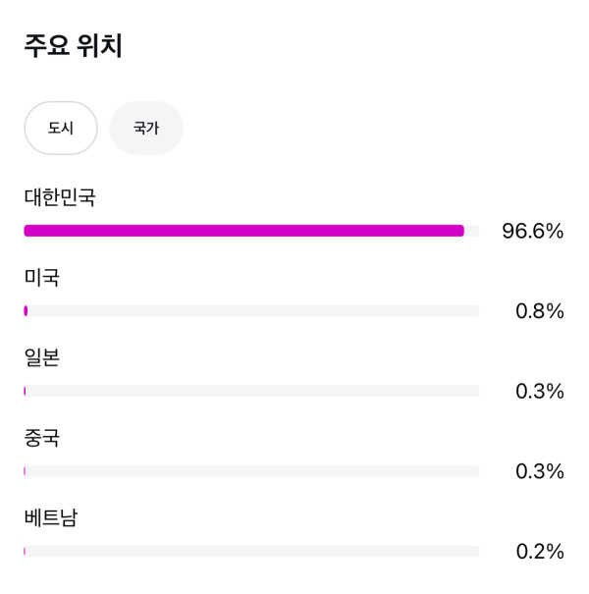Click the 베트남 country label

51,518
